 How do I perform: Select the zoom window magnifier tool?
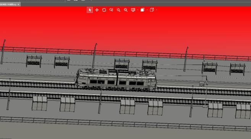tap(118, 10)
